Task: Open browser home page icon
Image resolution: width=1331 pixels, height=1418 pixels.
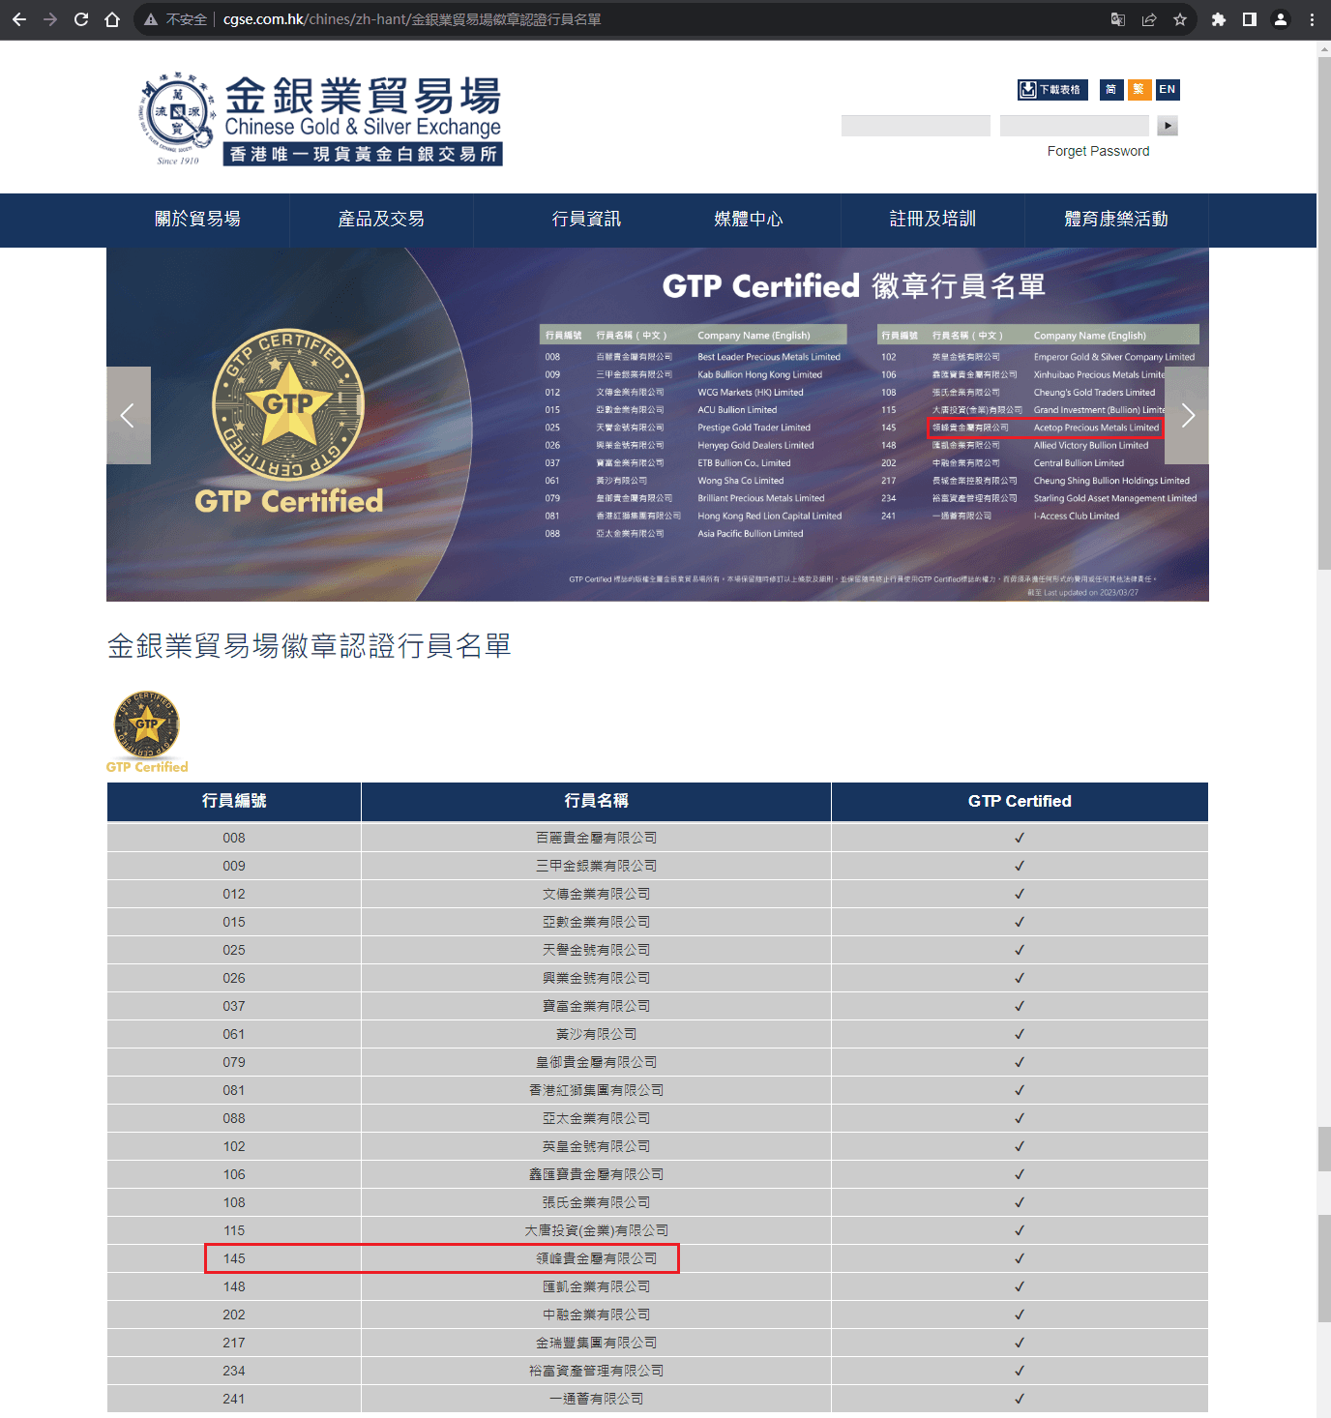Action: (112, 19)
